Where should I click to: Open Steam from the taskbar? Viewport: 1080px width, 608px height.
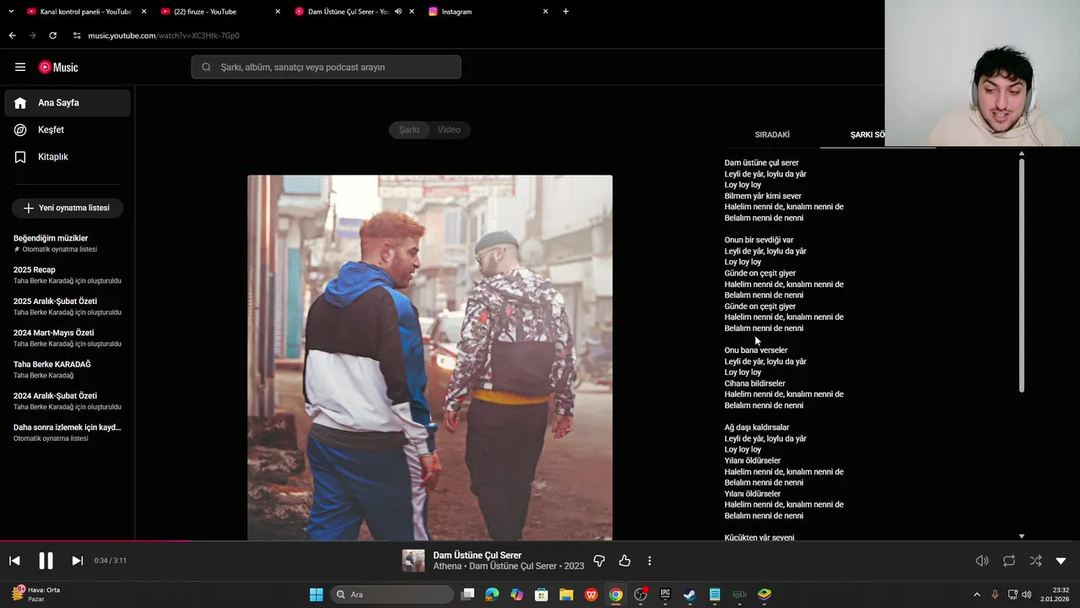689,594
